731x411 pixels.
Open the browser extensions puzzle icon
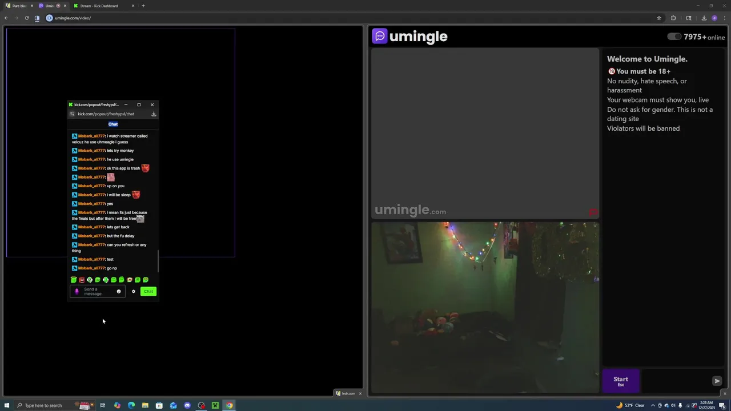click(x=673, y=18)
